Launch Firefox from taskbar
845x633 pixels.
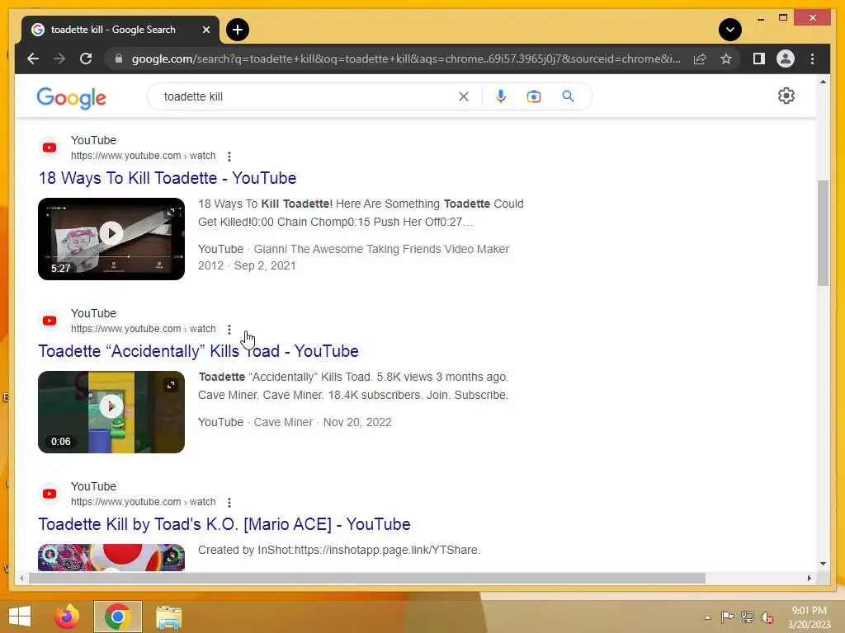pyautogui.click(x=67, y=617)
